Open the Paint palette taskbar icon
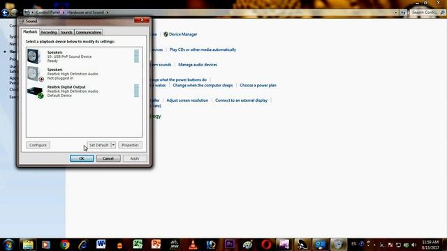Screen dimensions: 447x251 point(248,245)
